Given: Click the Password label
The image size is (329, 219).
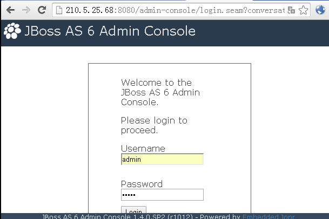Looking at the screenshot, I should click(142, 184).
